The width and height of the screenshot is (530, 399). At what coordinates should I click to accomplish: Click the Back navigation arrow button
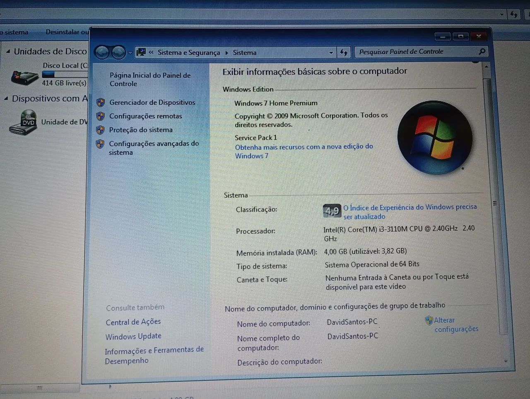tap(102, 53)
